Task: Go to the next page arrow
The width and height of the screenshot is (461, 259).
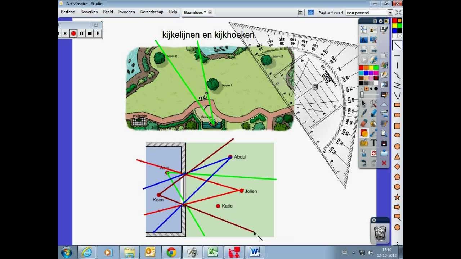Action: (x=373, y=50)
